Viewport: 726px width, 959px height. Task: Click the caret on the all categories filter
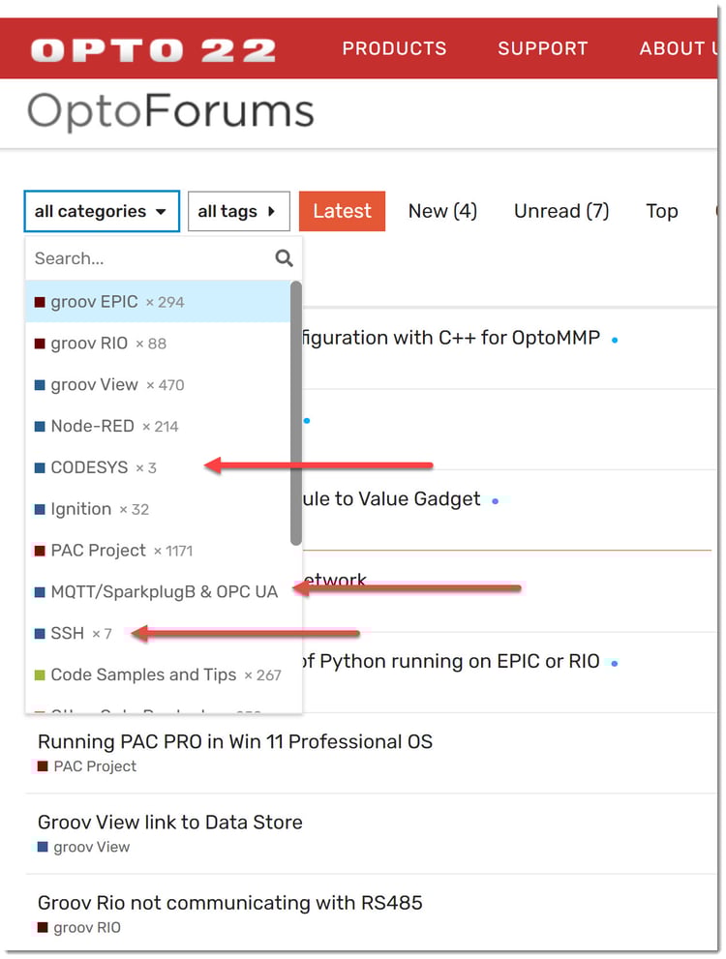point(162,211)
